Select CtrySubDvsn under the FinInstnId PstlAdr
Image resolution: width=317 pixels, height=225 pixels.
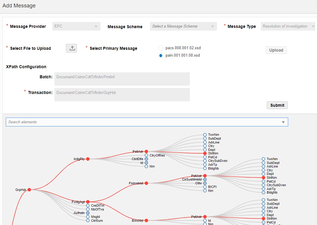[263, 185]
